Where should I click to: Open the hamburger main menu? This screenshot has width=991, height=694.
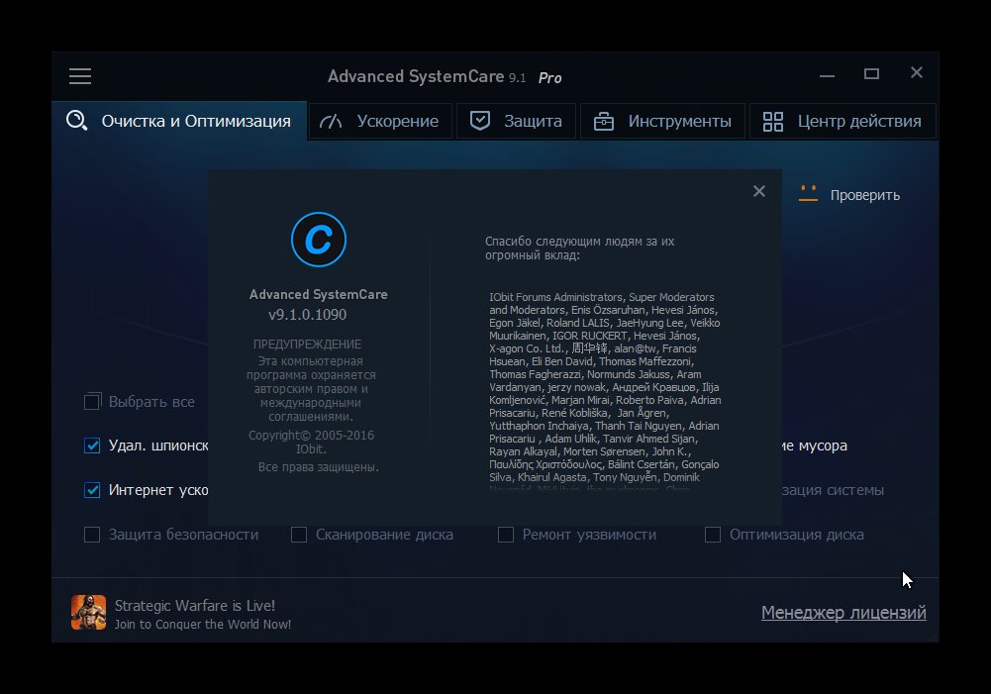pos(80,76)
